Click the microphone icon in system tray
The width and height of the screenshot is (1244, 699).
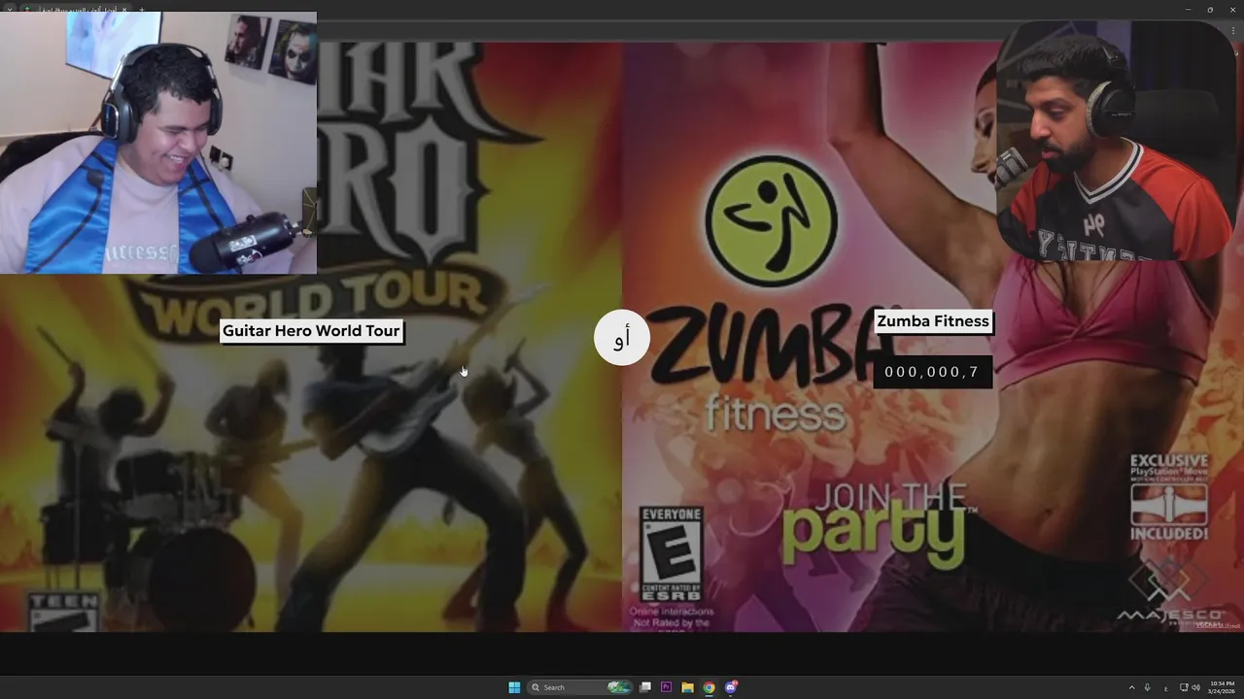(1147, 687)
